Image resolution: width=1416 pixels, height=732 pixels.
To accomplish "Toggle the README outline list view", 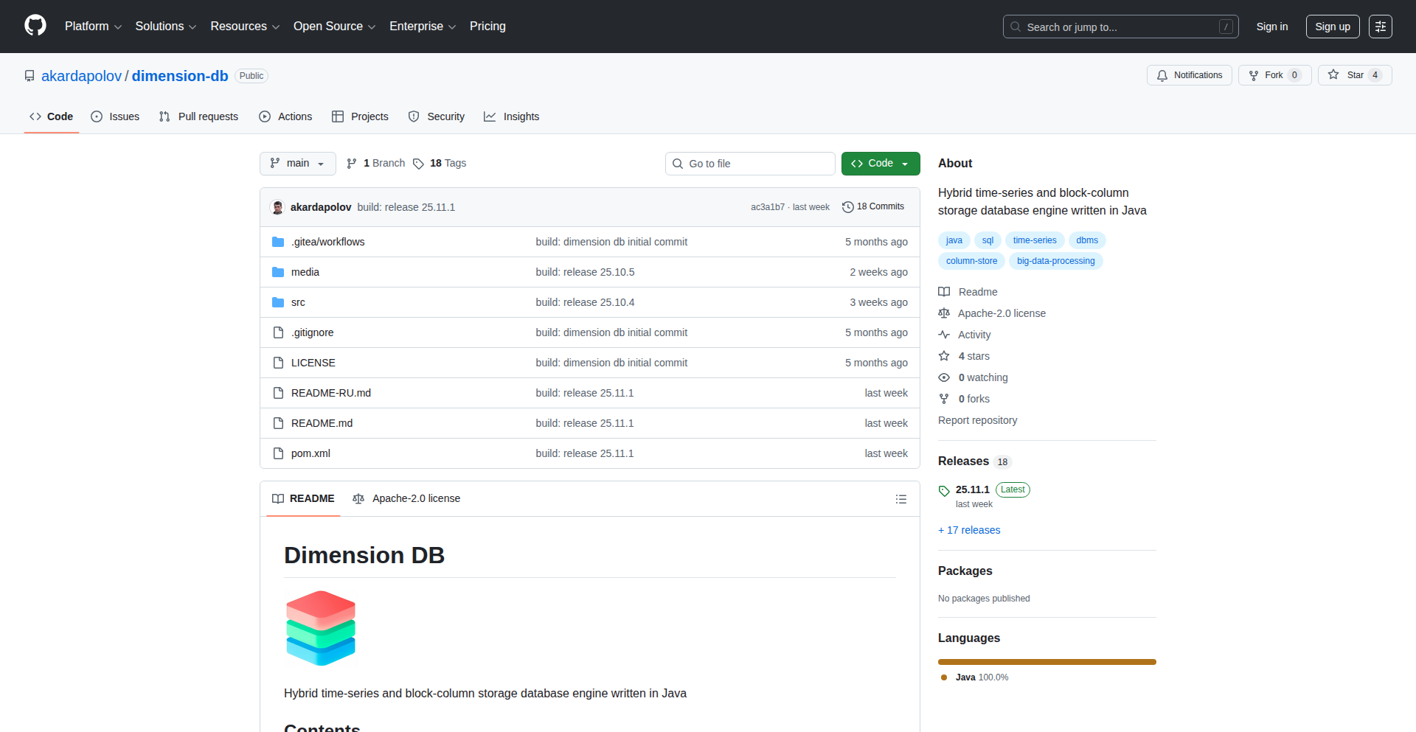I will (x=901, y=499).
